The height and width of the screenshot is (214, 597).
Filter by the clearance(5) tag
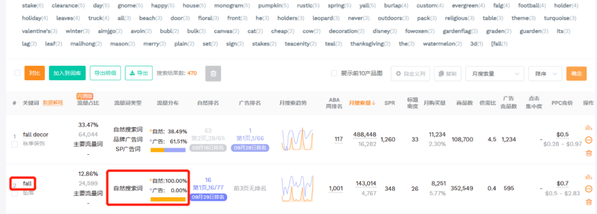(69, 6)
